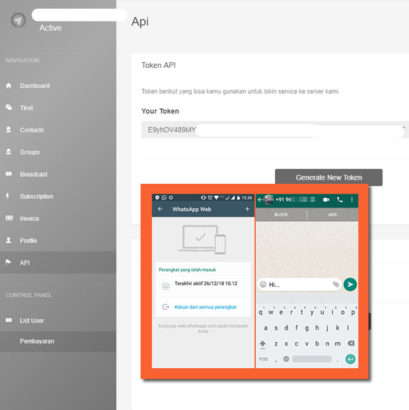
Task: Click the Groups icon in sidebar
Action: [x=9, y=152]
